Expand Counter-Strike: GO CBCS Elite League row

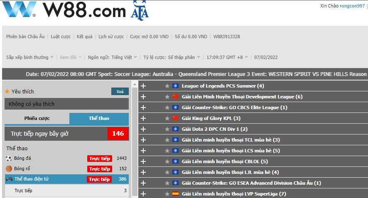143,108
